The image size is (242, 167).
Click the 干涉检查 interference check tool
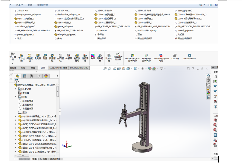tap(22, 57)
